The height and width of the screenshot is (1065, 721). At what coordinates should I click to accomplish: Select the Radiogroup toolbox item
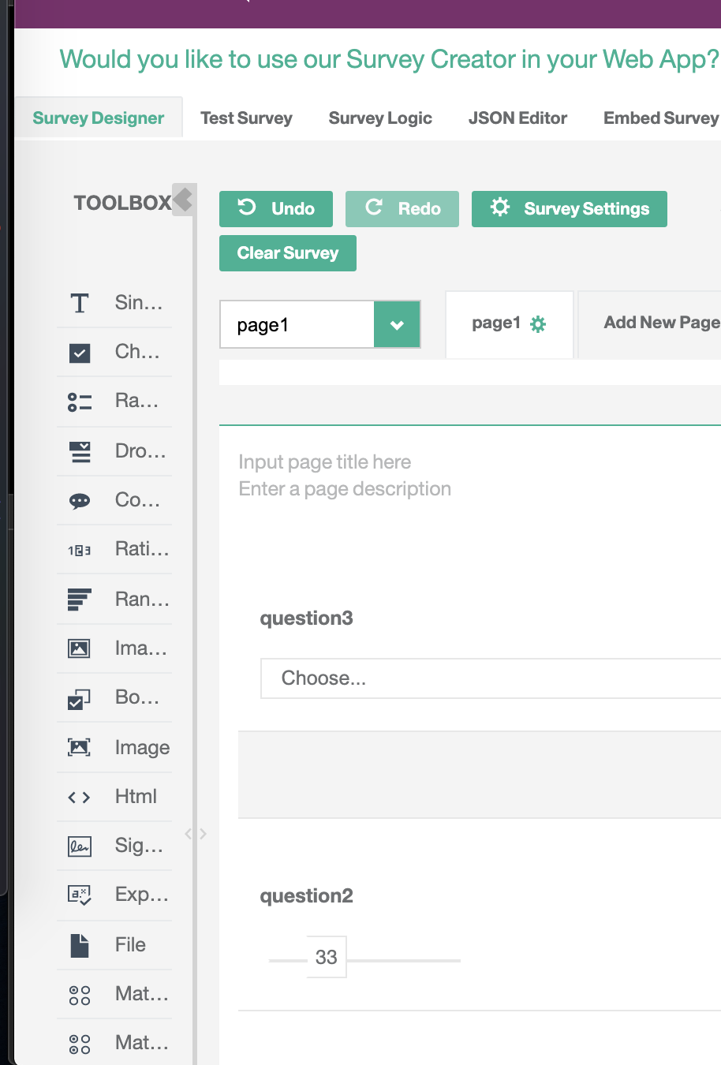click(114, 400)
